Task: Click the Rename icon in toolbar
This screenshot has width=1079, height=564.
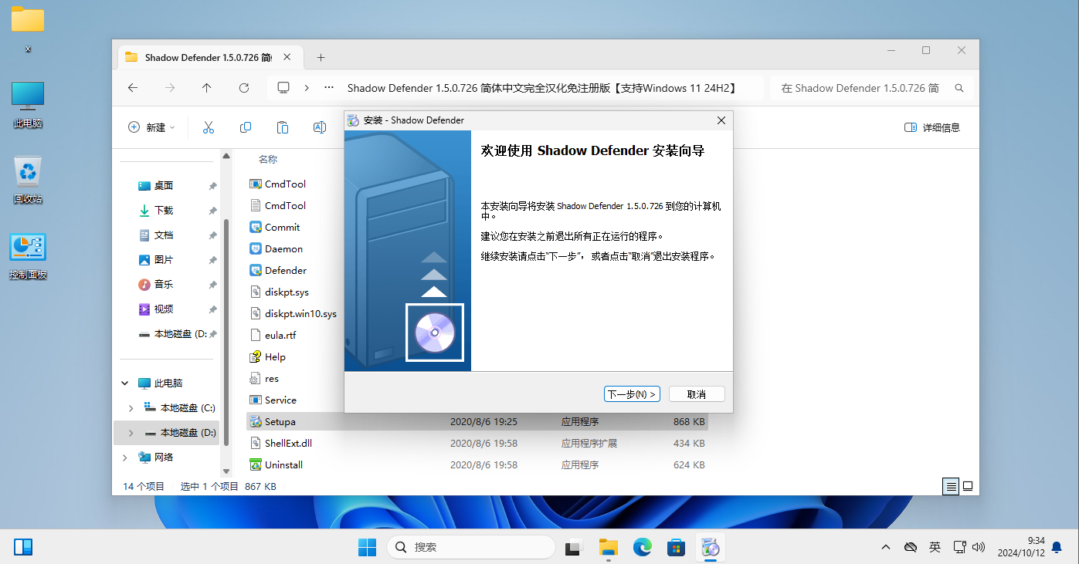Action: (x=319, y=127)
